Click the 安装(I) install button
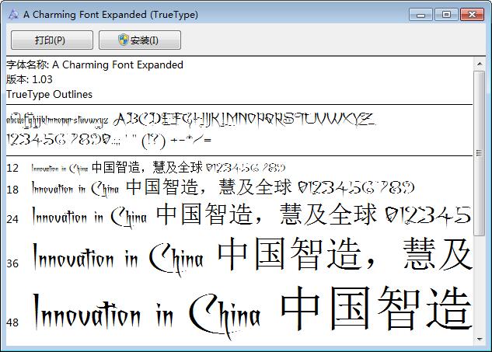The height and width of the screenshot is (352, 492). (140, 40)
